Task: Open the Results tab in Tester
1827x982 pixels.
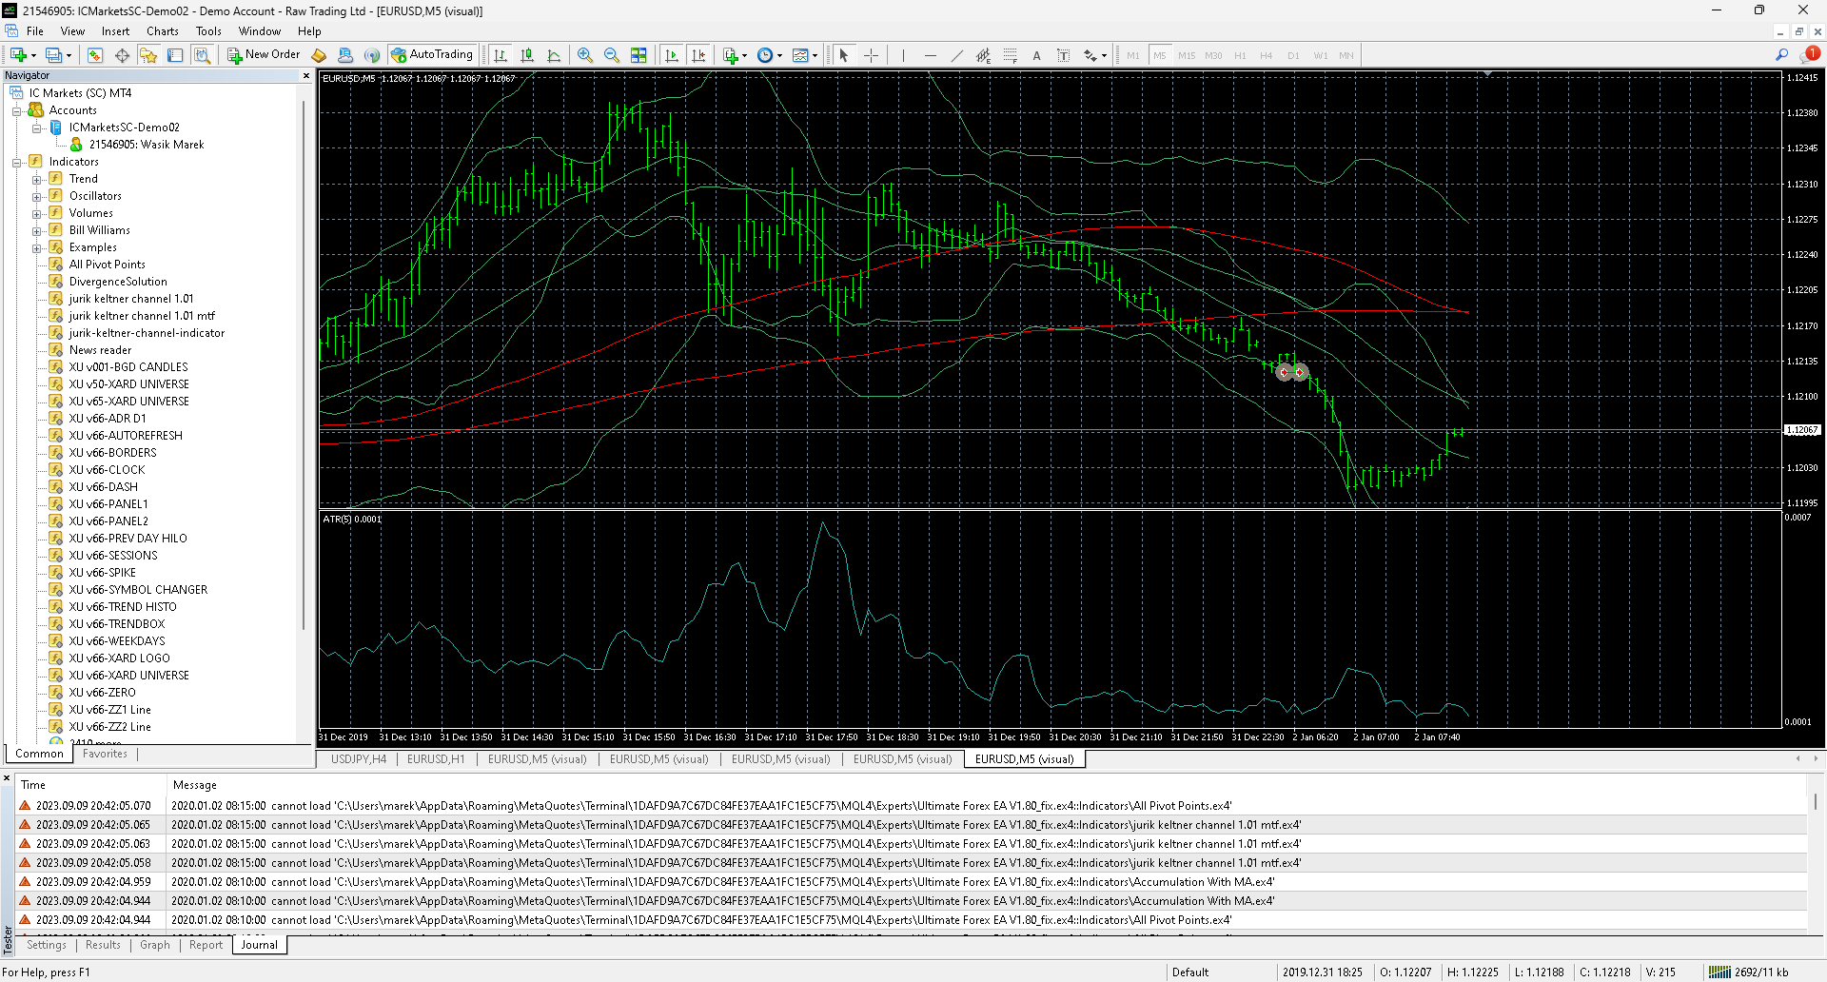Action: click(103, 945)
